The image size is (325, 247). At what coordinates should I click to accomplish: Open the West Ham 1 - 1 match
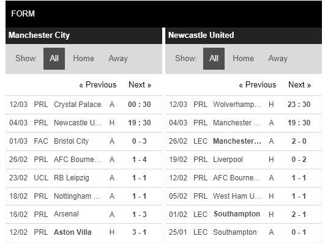coord(244,196)
